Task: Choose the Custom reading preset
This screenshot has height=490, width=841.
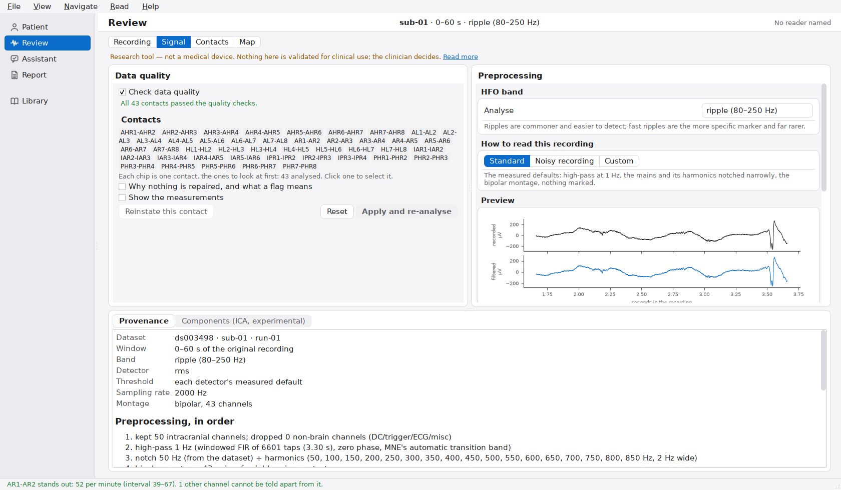Action: click(619, 161)
